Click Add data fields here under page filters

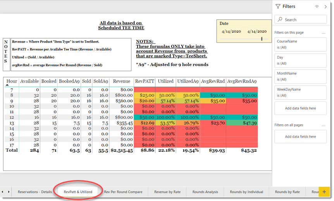(x=300, y=108)
